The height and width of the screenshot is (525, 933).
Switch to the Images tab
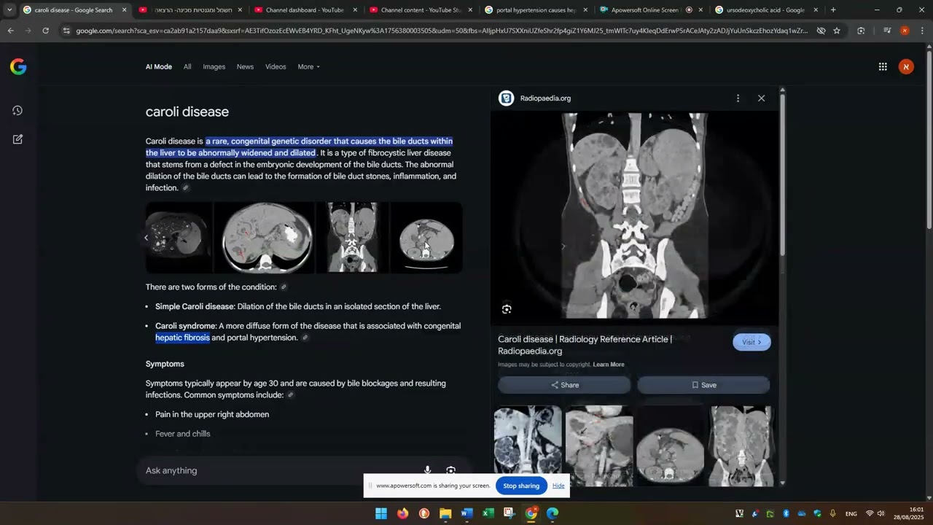[x=214, y=66]
